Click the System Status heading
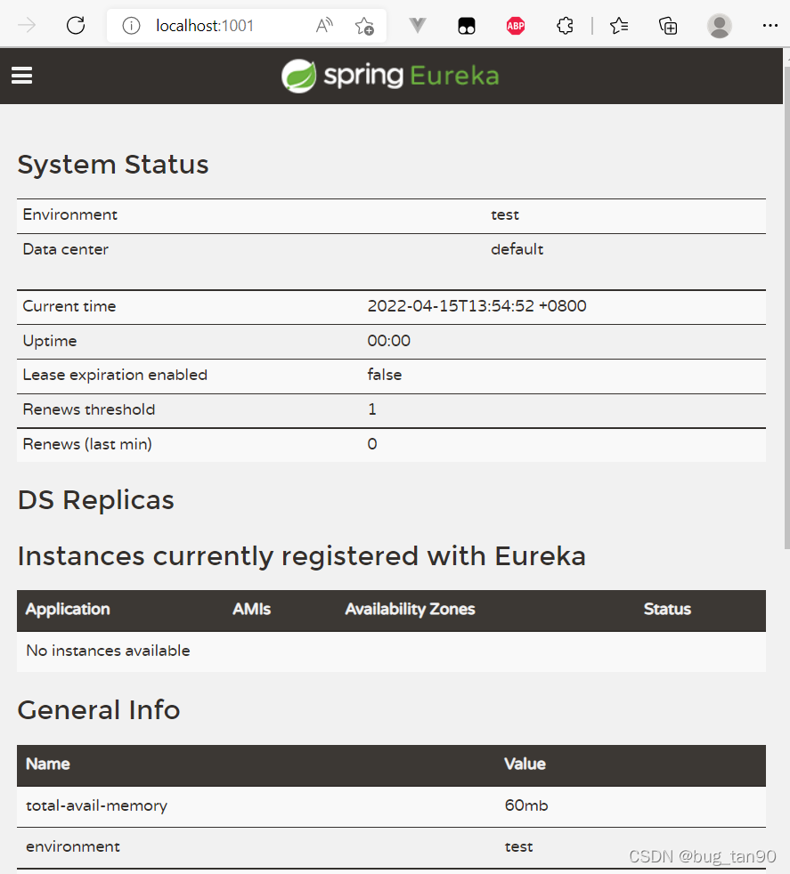Image resolution: width=790 pixels, height=874 pixels. (113, 165)
